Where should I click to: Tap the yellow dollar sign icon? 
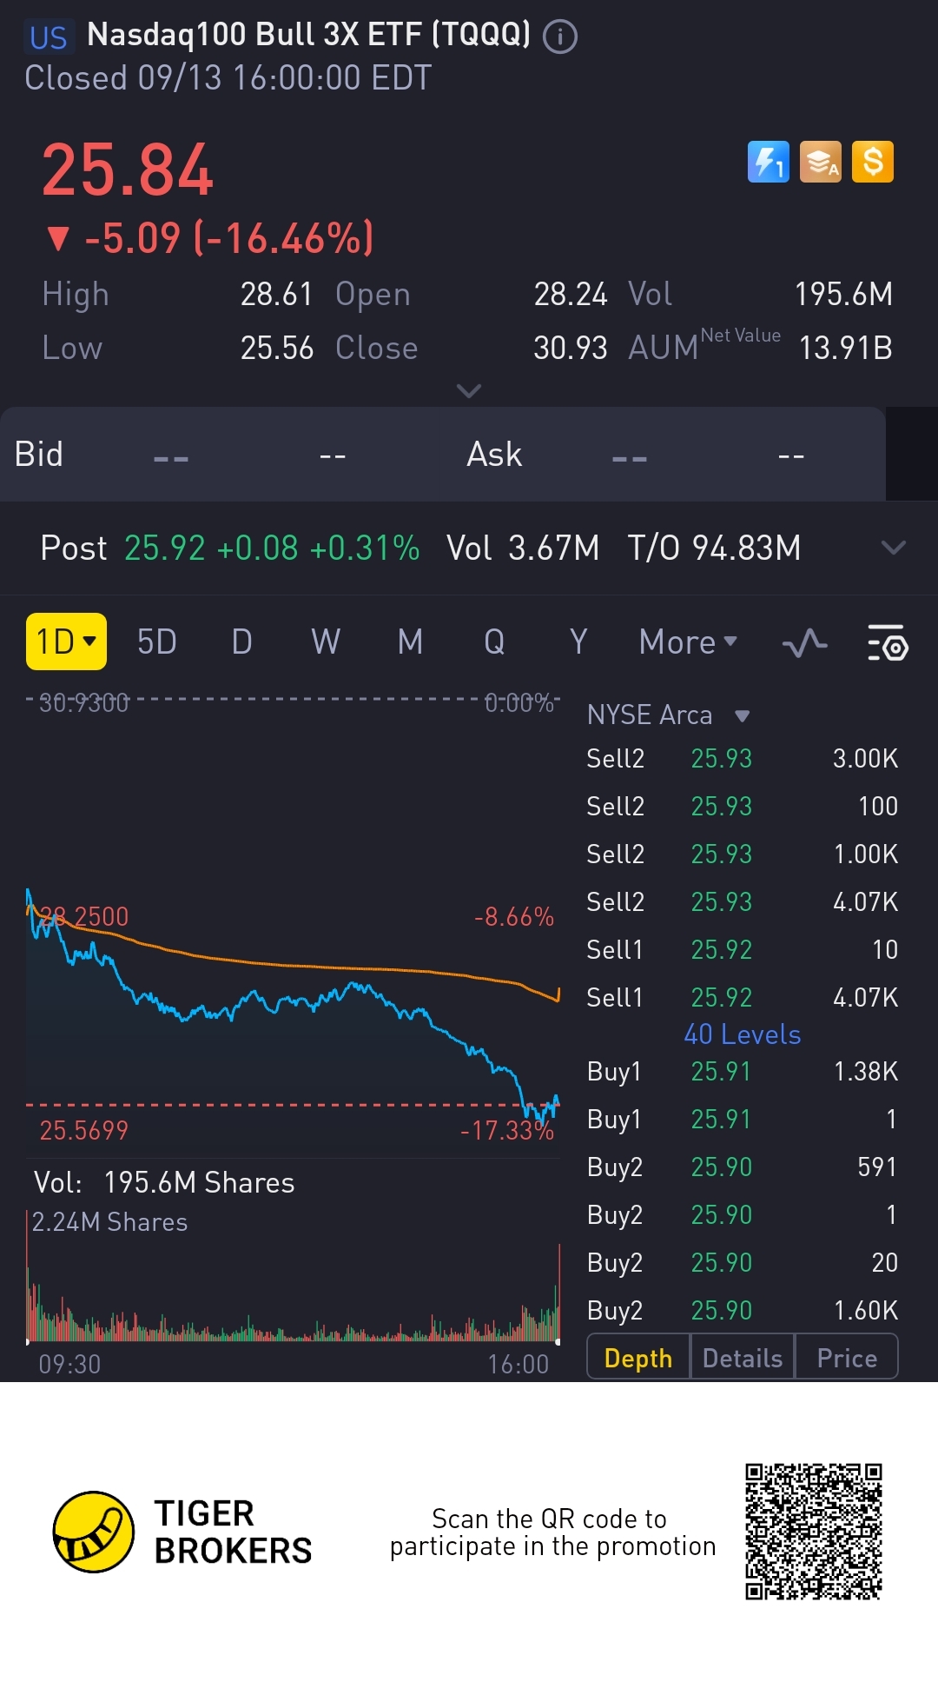pos(873,162)
